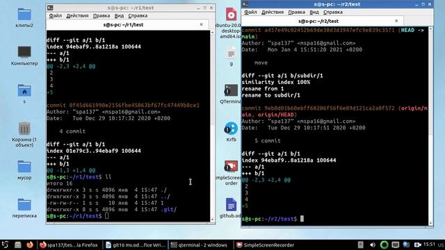Switch to SimpleScreenRecorder taskbar entry
This screenshot has height=250, width=445.
coord(266,245)
